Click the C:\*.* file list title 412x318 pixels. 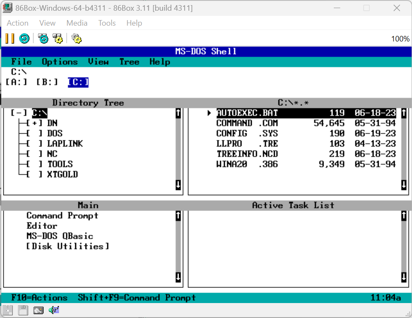pyautogui.click(x=293, y=103)
